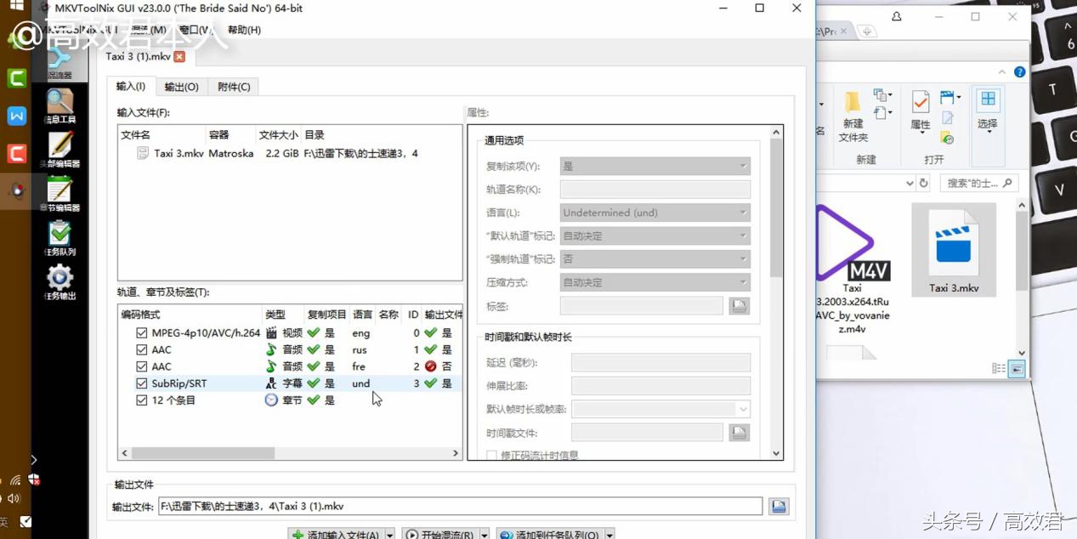This screenshot has height=539, width=1077.
Task: Uncheck the 12 个条目 chapters checkbox
Action: (142, 400)
